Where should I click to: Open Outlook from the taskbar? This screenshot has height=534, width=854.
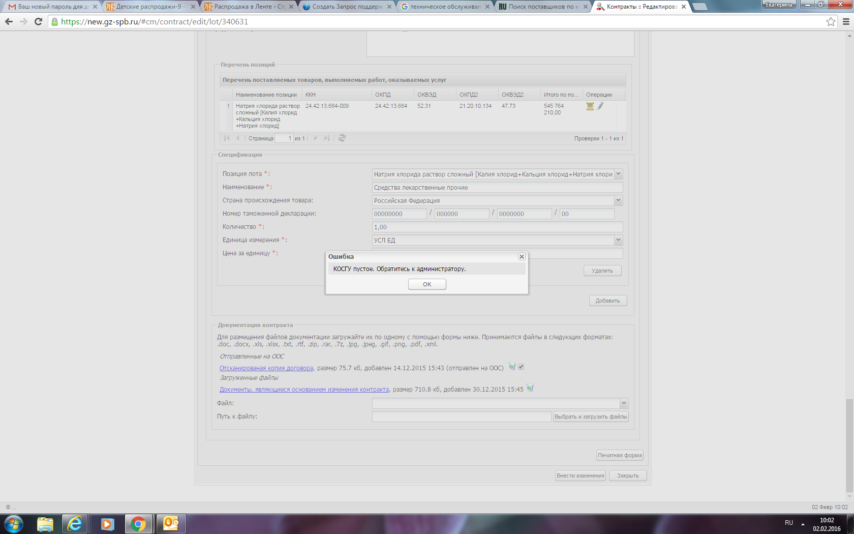click(x=171, y=523)
